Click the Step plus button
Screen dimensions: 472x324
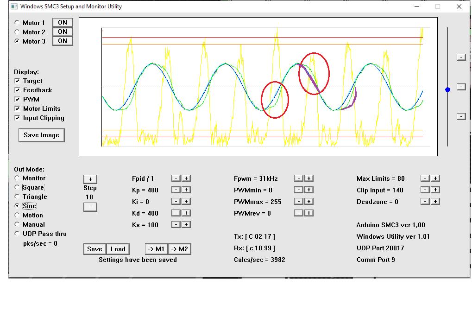[x=90, y=179]
